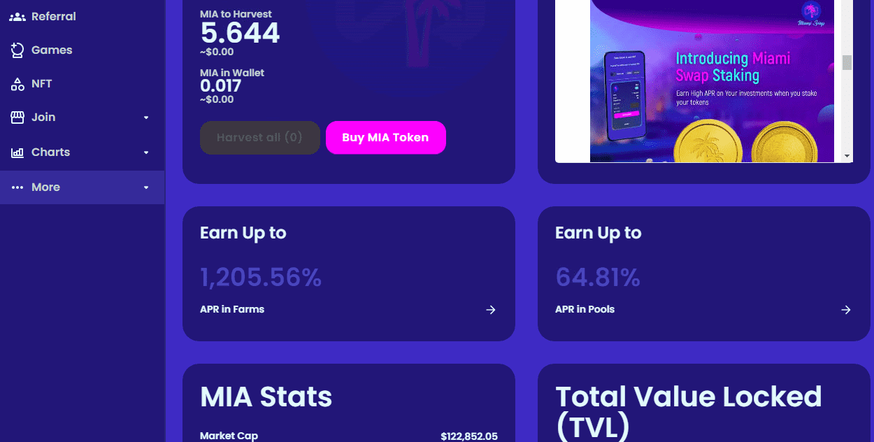Click the More three-dots icon
Screen dimensions: 874x442
click(17, 187)
